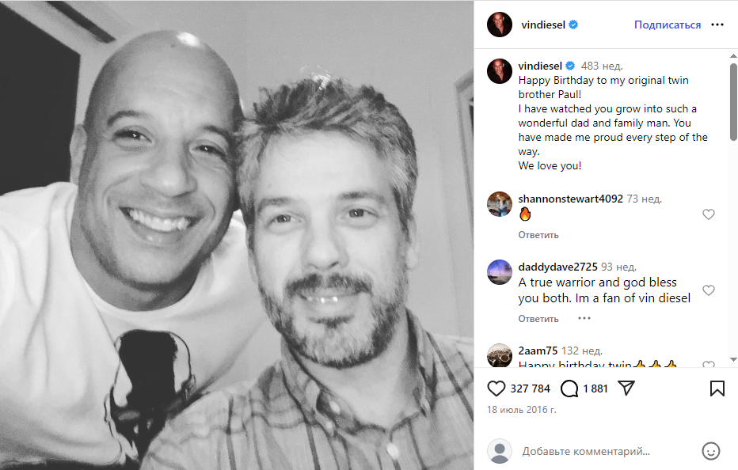
Task: Open comments via speech bubble icon
Action: (569, 389)
